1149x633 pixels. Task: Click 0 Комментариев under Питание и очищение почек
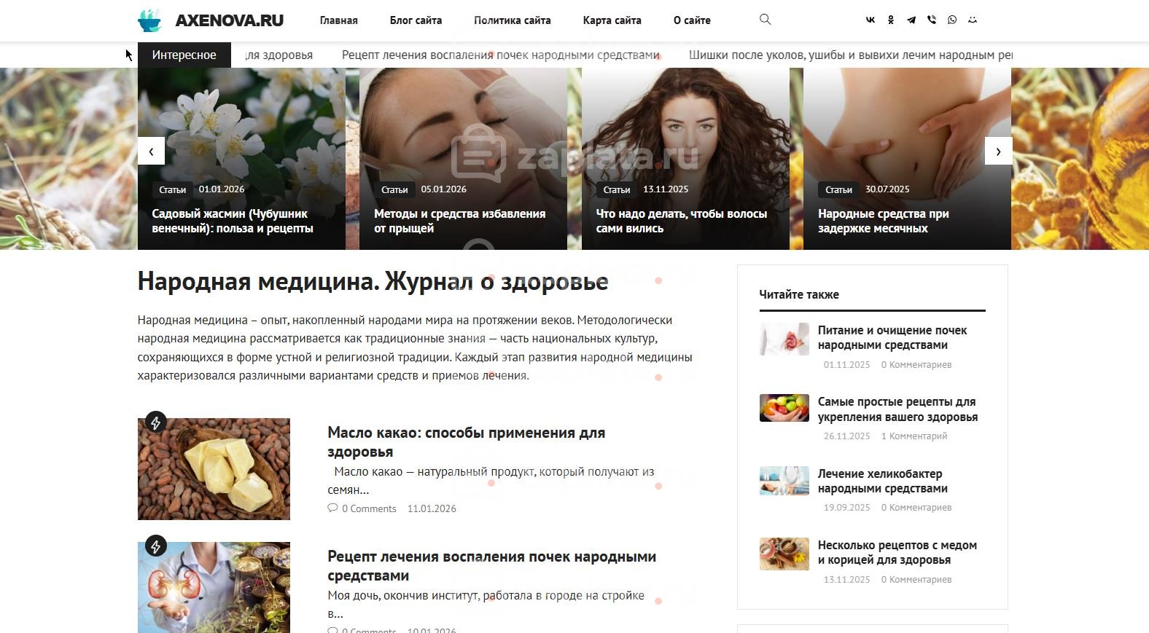[x=916, y=365]
